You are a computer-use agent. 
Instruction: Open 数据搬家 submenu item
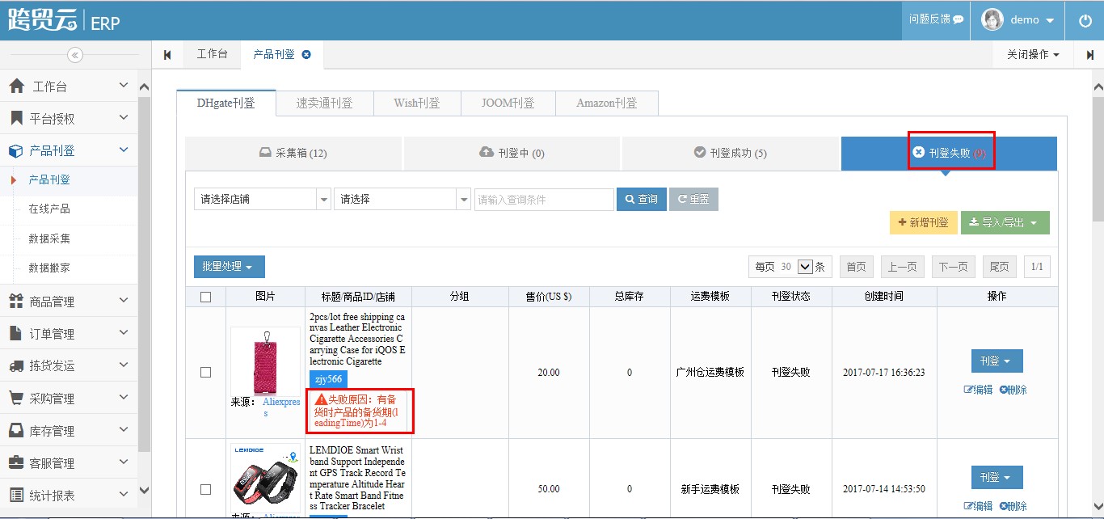pos(49,268)
